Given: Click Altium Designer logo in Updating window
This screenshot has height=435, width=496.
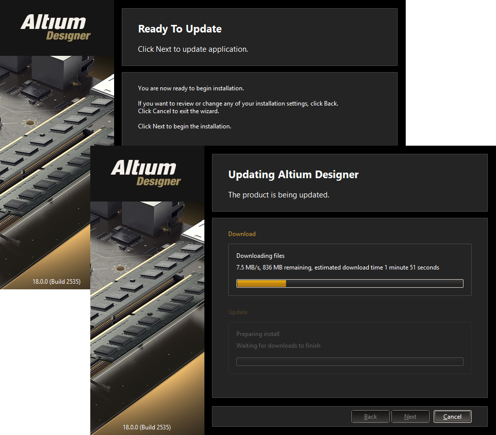Looking at the screenshot, I should [x=147, y=173].
